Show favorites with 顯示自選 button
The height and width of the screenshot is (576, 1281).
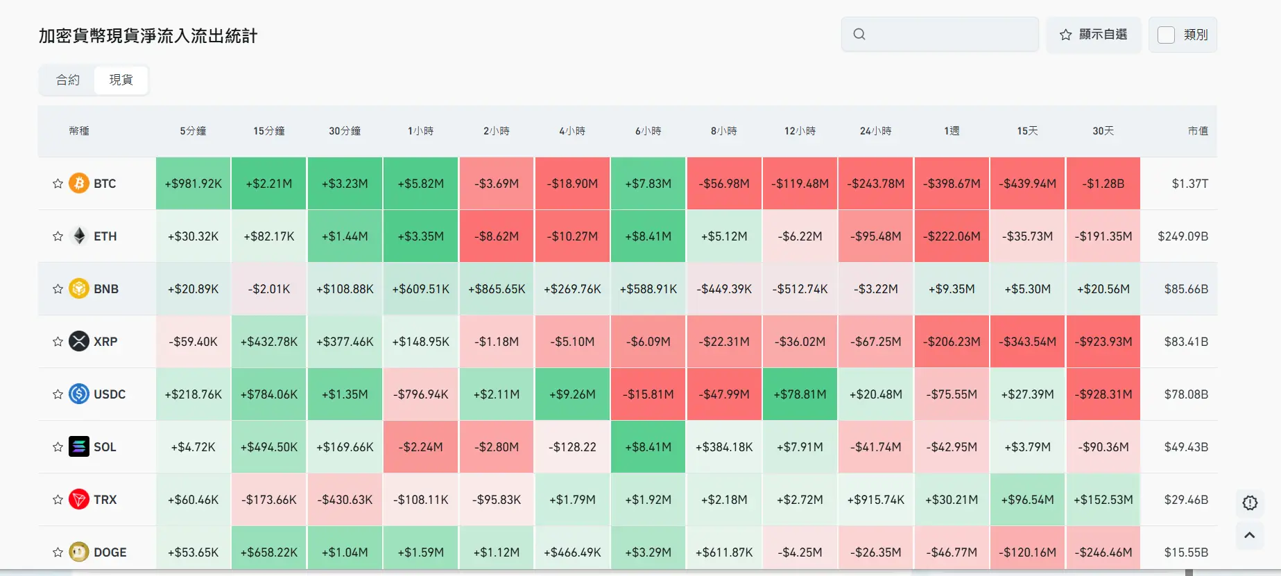point(1093,35)
